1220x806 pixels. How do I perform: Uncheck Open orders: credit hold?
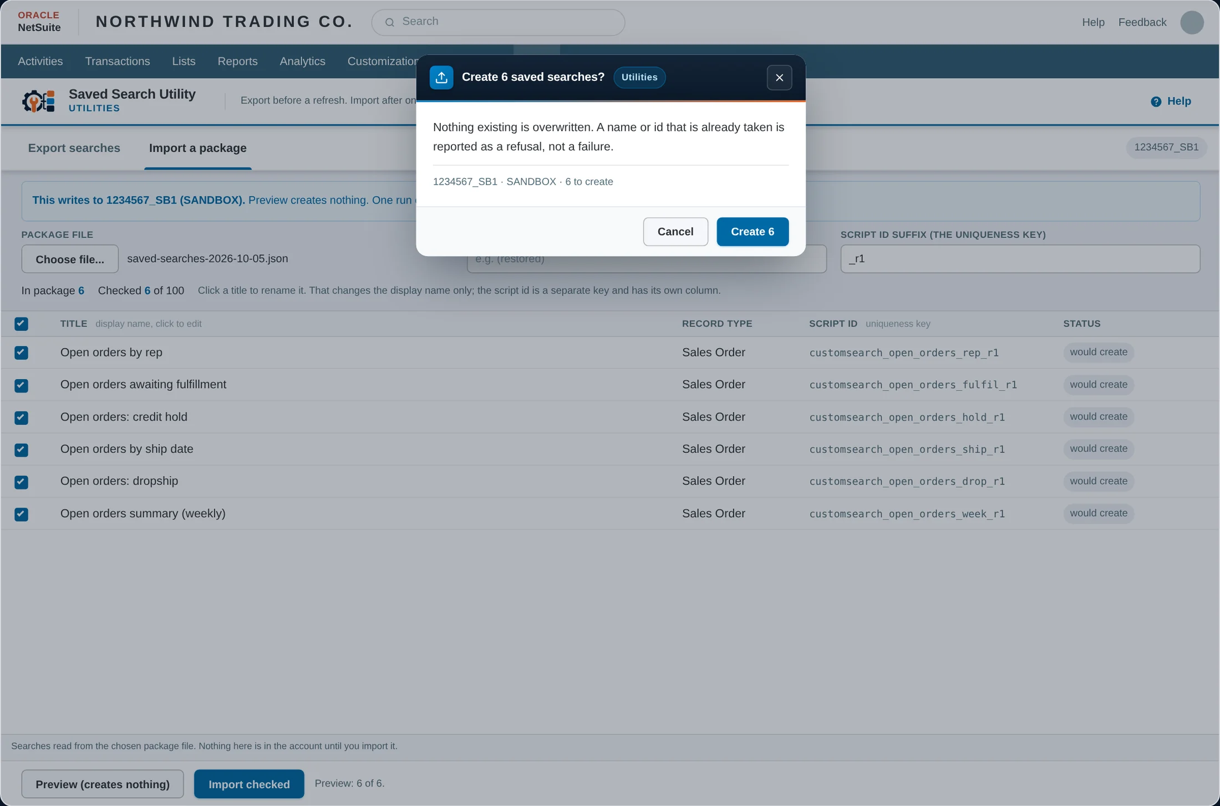[21, 417]
